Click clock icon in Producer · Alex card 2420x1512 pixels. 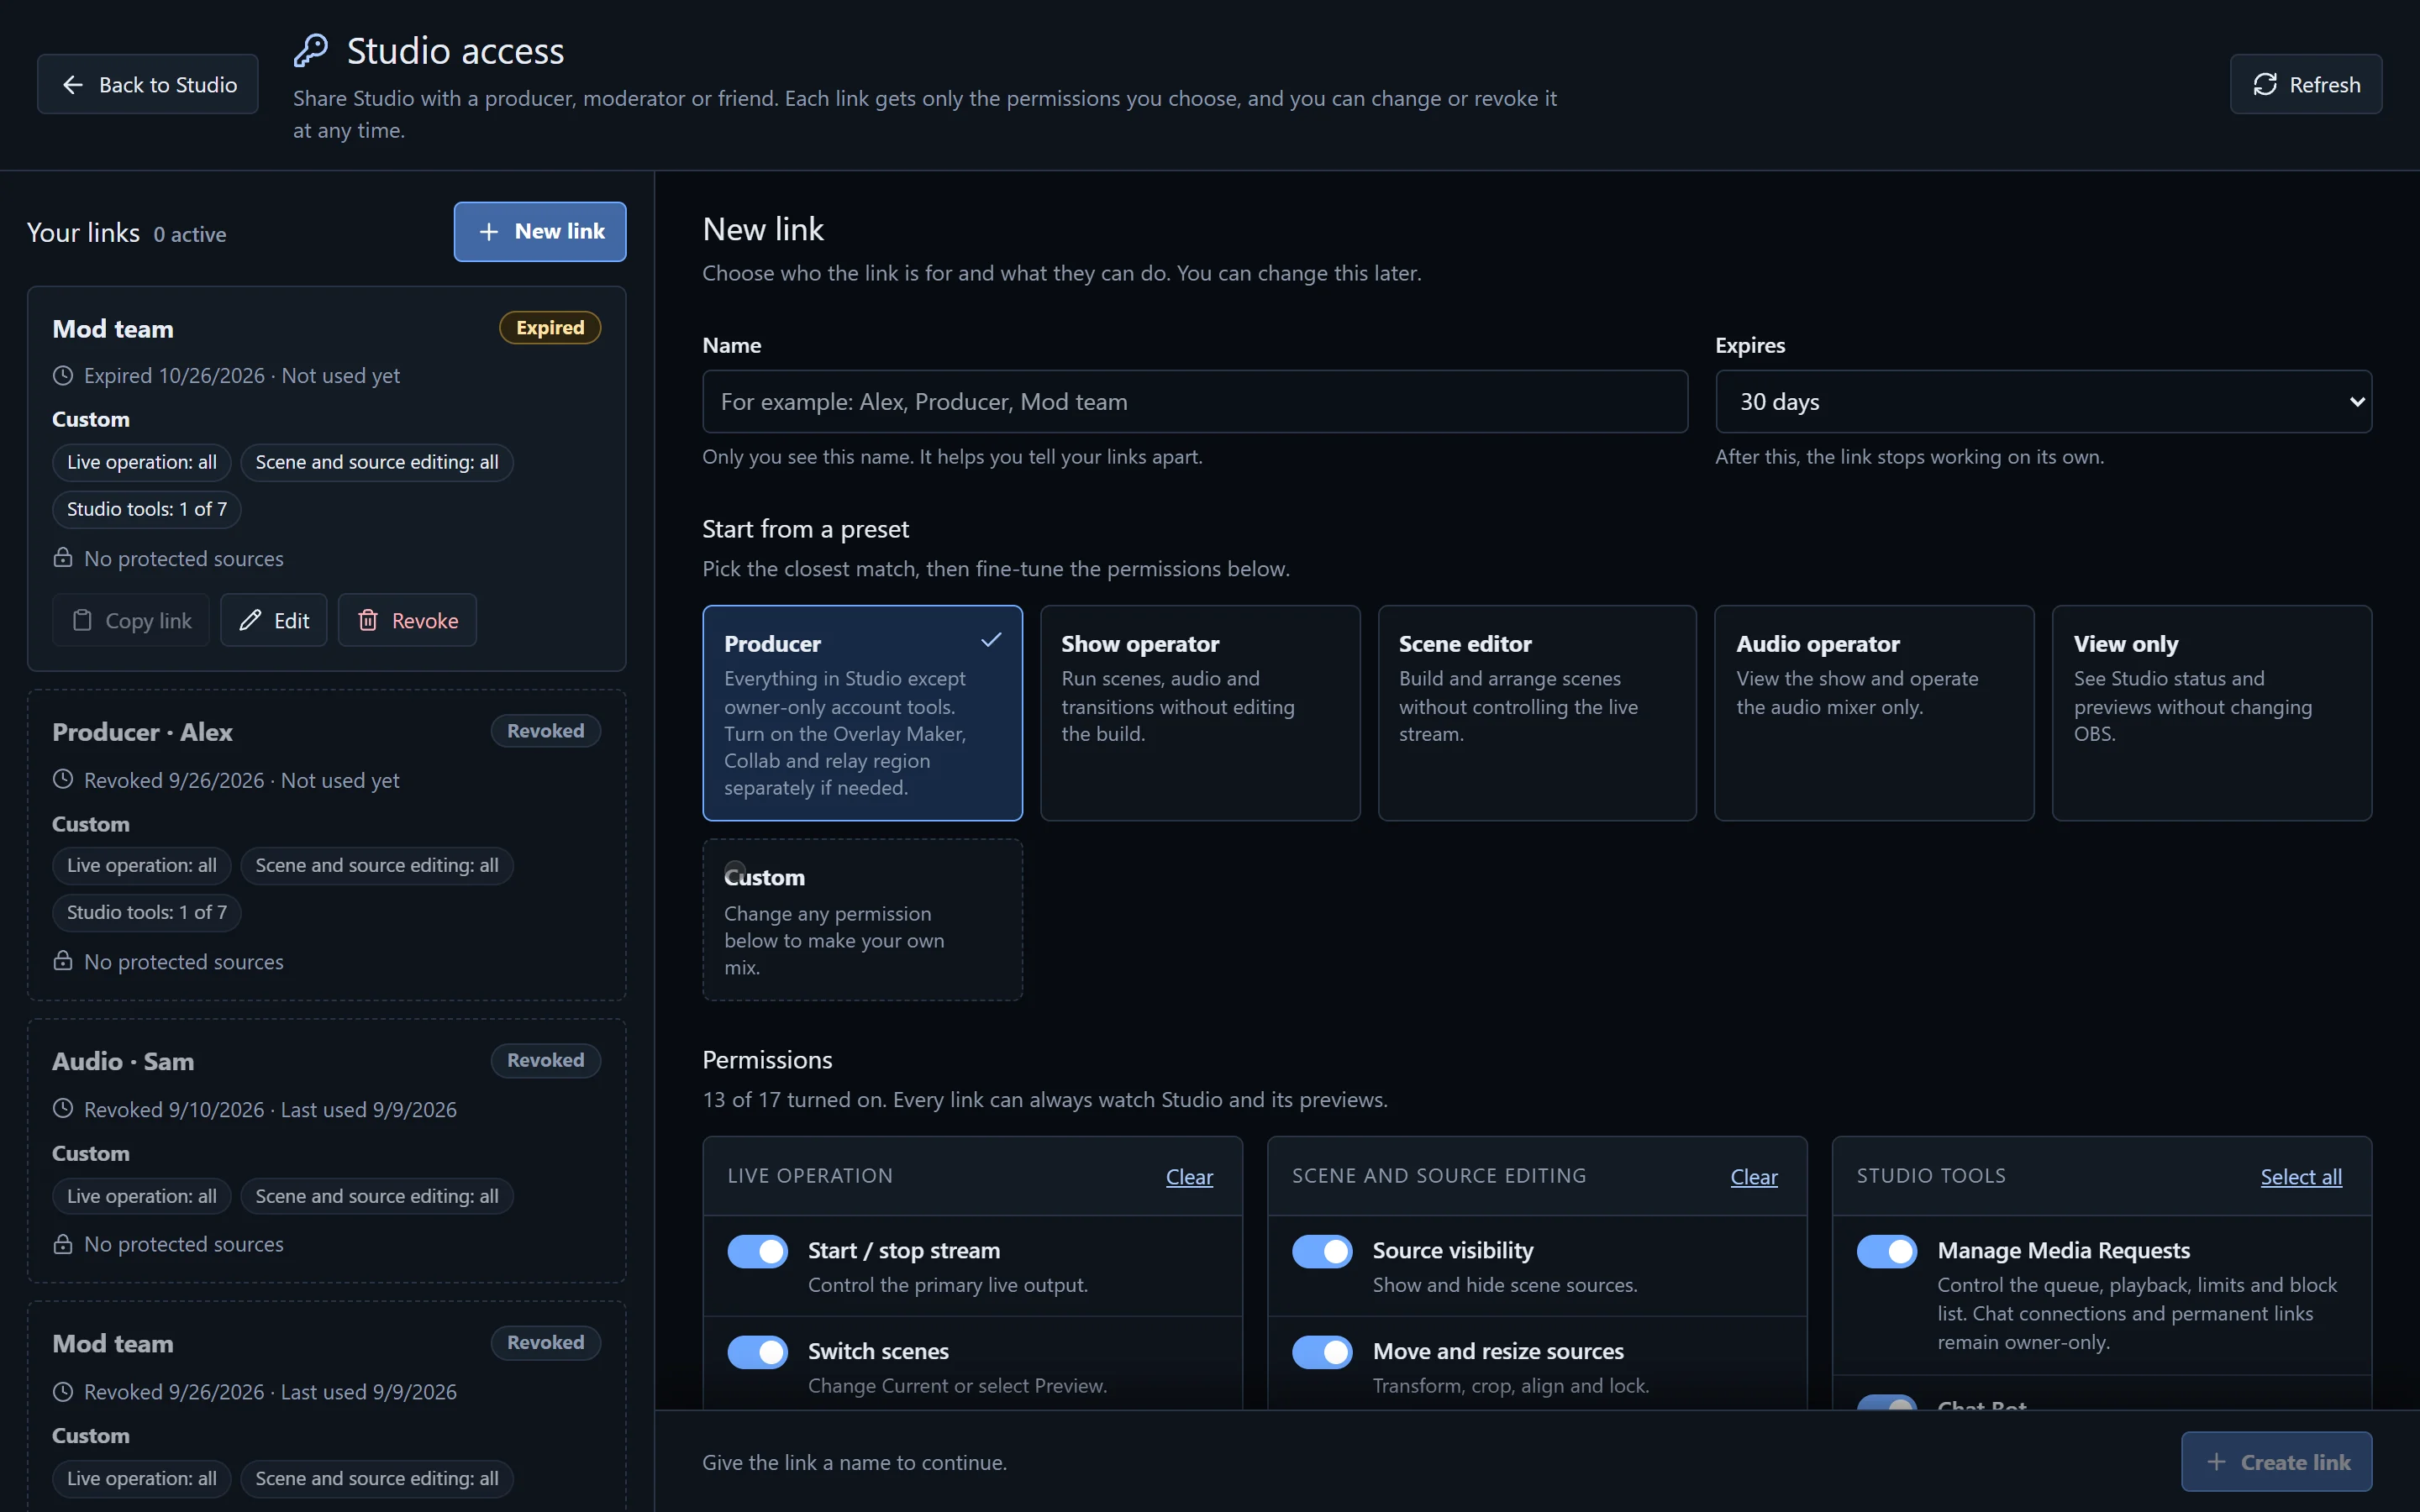click(63, 780)
